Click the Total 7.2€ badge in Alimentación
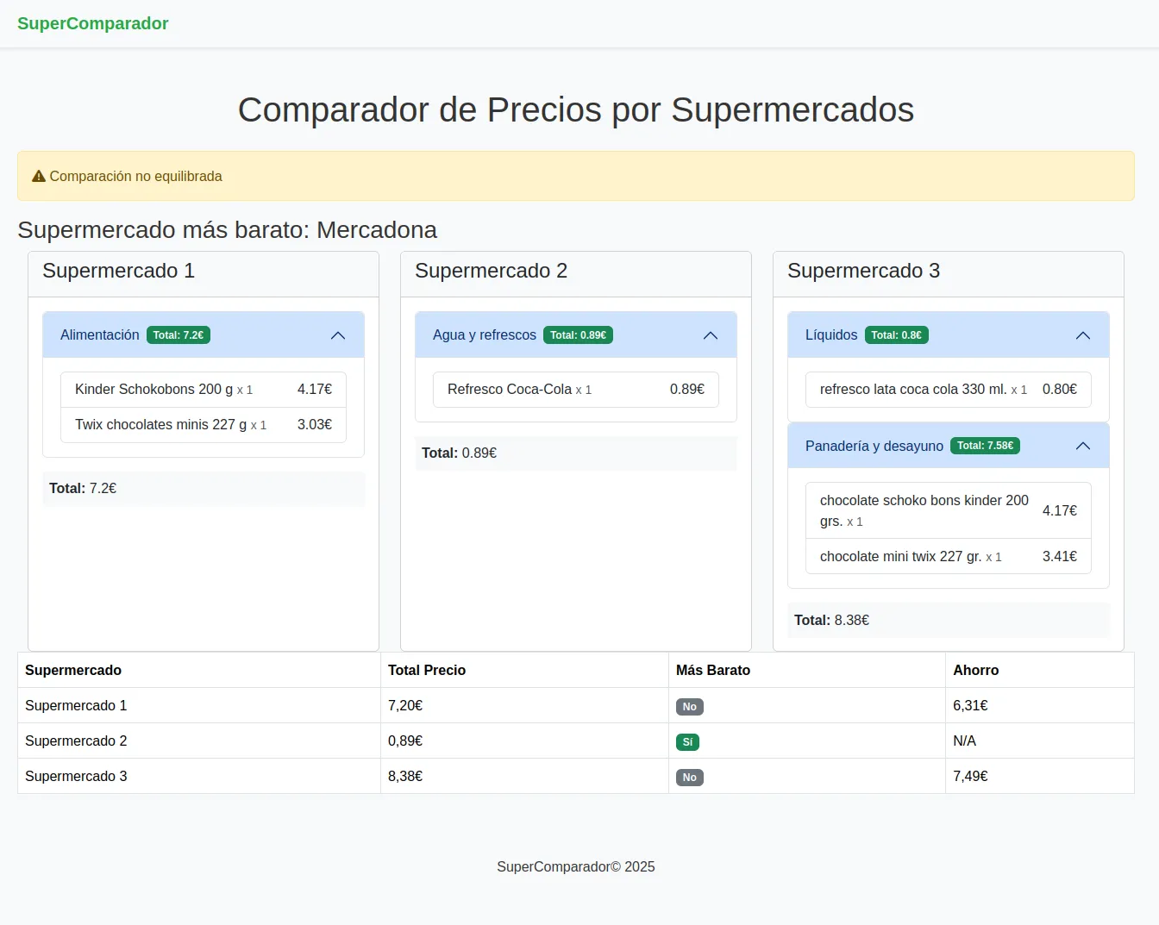Viewport: 1159px width, 925px height. [179, 334]
